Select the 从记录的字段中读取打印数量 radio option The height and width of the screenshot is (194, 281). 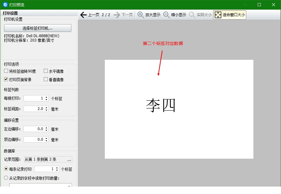[x=5, y=177]
